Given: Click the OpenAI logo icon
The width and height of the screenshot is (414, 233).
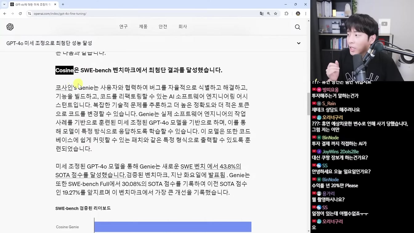Looking at the screenshot, I should pos(10,27).
